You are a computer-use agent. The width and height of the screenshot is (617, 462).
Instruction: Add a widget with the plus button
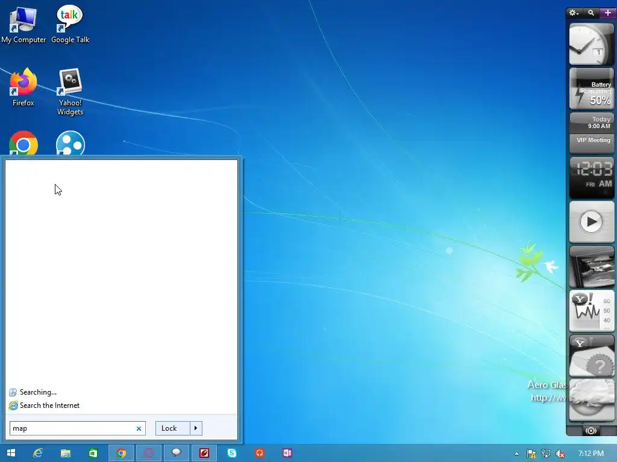tap(608, 13)
